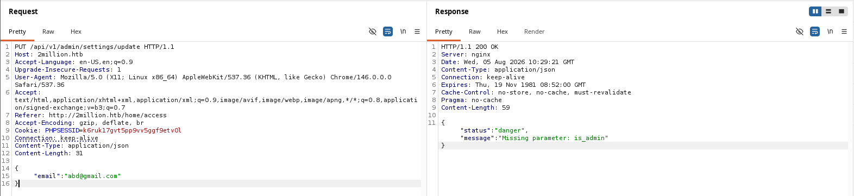The image size is (854, 196).
Task: Select combined tabbed layout icon
Action: [842, 11]
